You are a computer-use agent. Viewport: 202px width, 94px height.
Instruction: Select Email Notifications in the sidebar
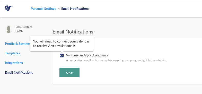click(19, 72)
